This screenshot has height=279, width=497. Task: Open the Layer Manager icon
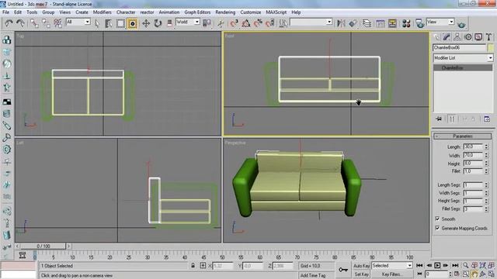(x=367, y=23)
